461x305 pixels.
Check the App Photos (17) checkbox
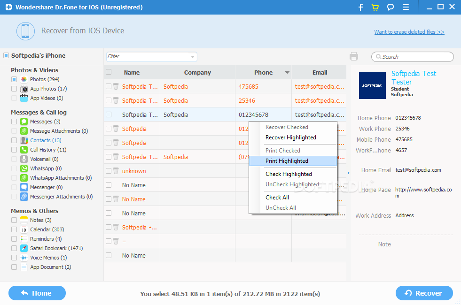pos(14,89)
